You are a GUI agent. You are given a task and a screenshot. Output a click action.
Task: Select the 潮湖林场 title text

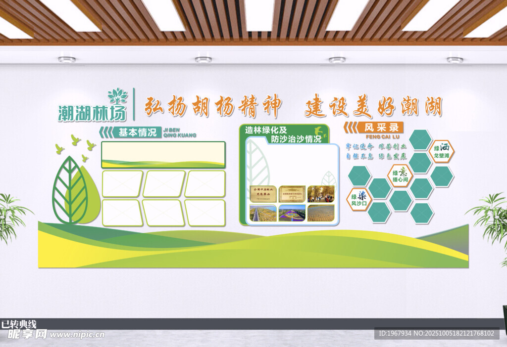click(x=92, y=113)
